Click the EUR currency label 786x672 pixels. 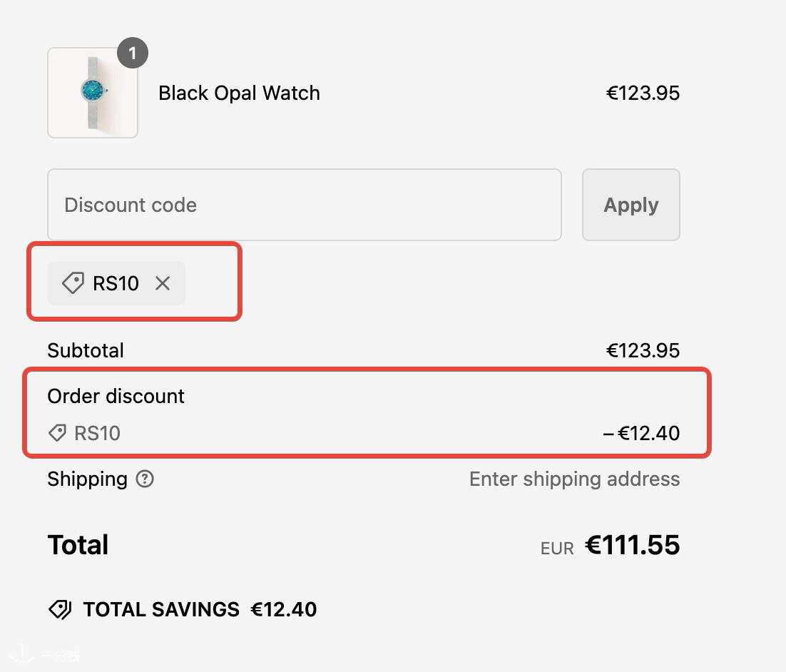pyautogui.click(x=557, y=548)
